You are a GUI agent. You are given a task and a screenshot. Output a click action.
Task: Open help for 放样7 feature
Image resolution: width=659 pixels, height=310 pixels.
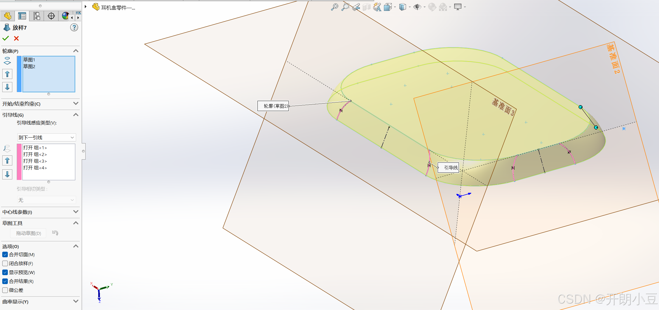pos(74,28)
